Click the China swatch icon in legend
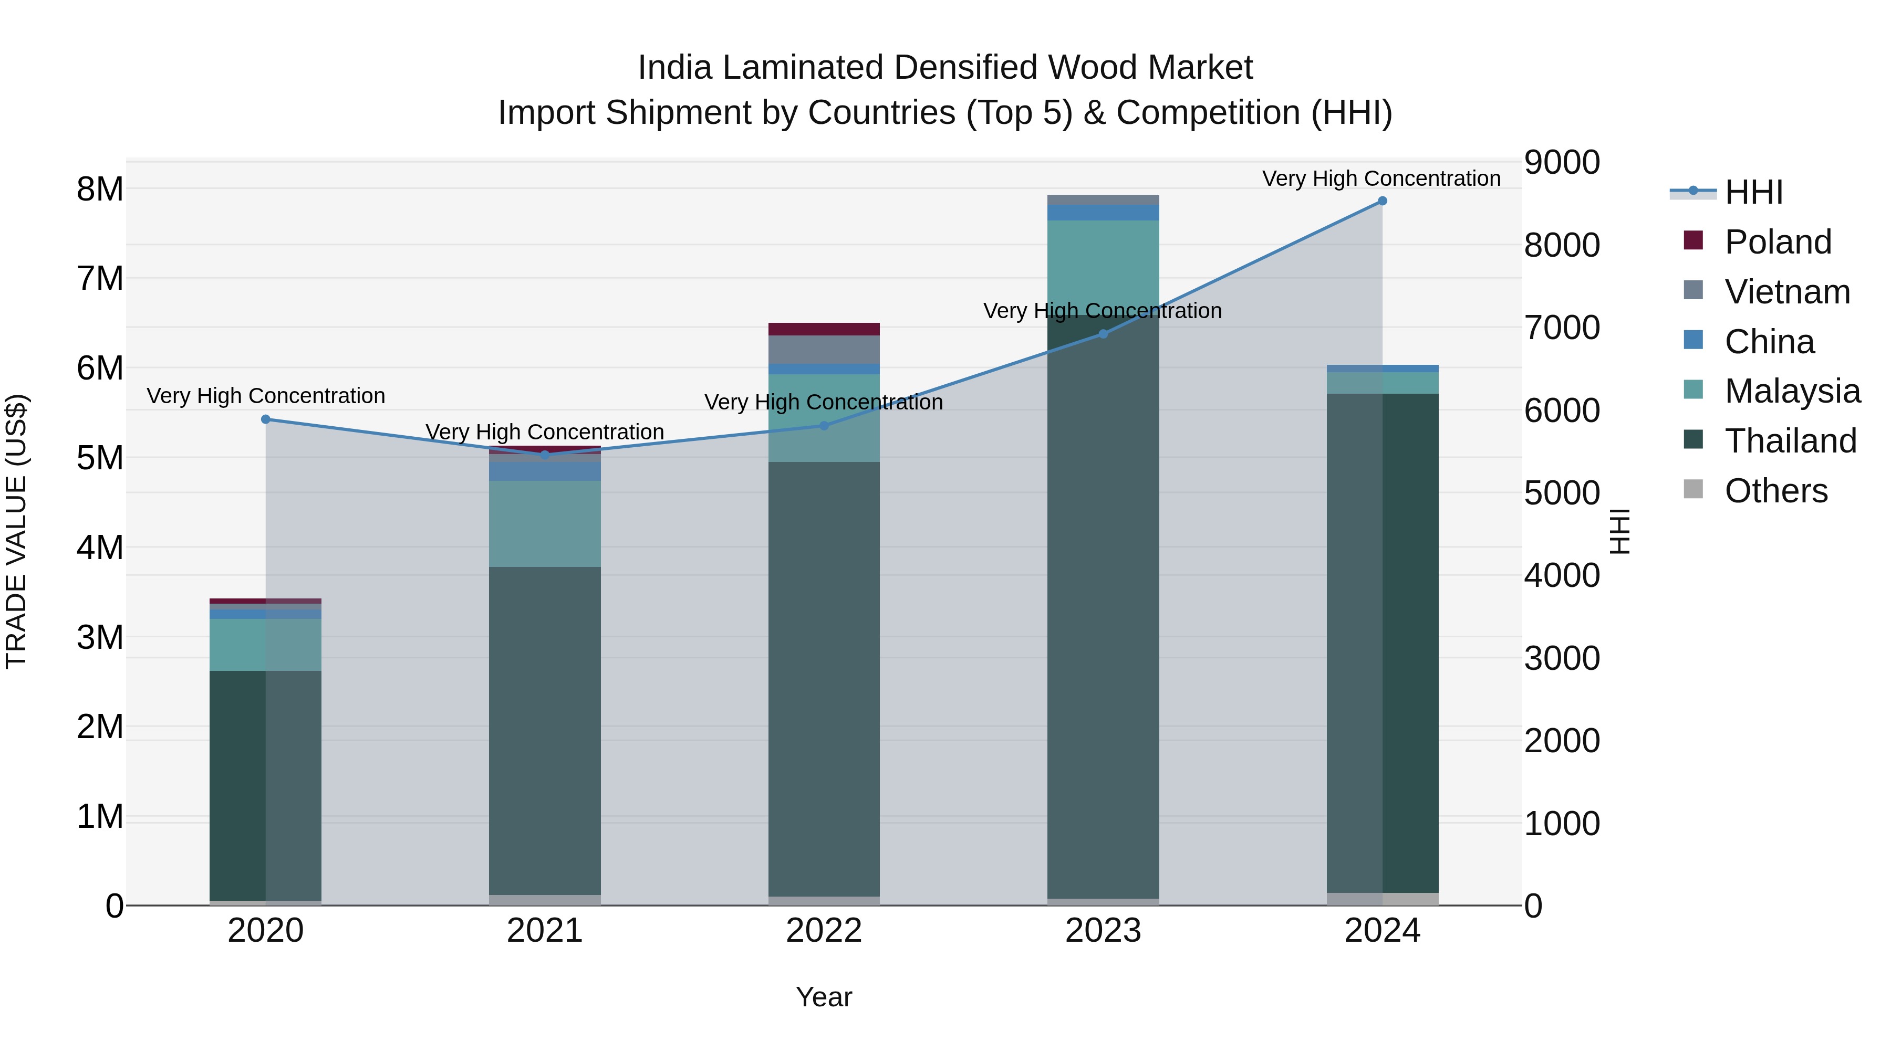Image resolution: width=1891 pixels, height=1063 pixels. (x=1693, y=340)
